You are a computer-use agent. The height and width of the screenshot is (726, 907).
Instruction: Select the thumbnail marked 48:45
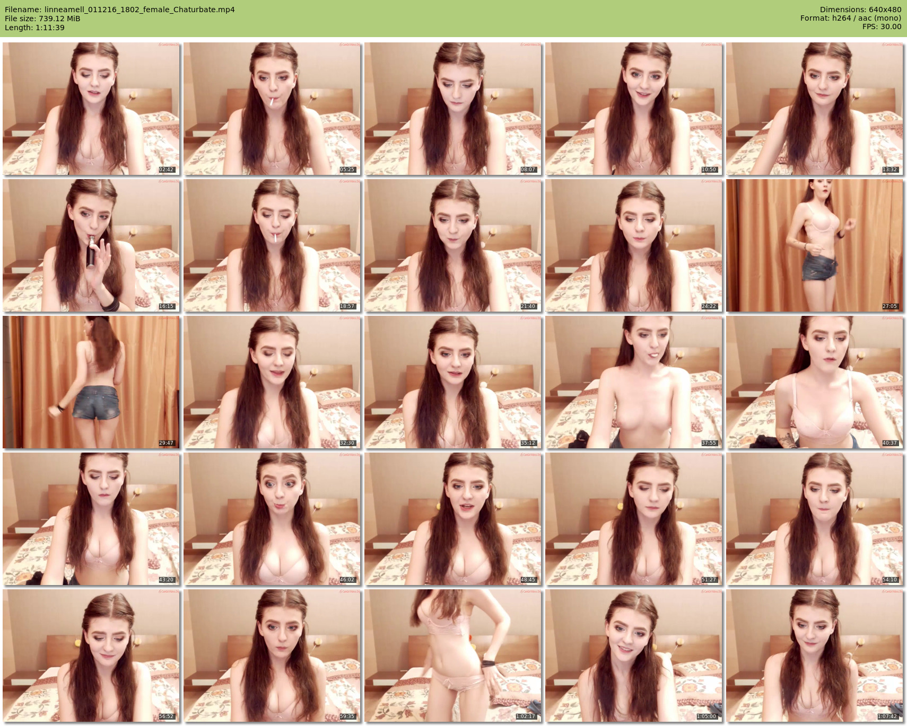[x=453, y=519]
